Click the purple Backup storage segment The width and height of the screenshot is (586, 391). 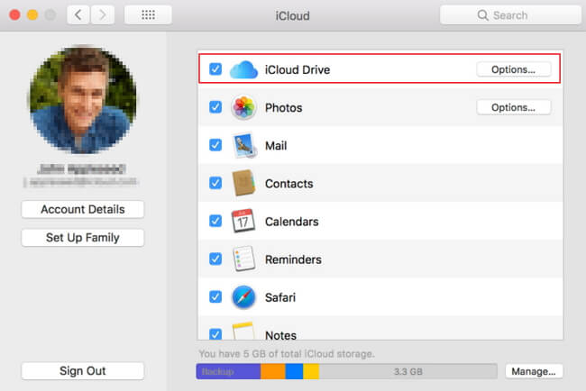[x=228, y=371]
